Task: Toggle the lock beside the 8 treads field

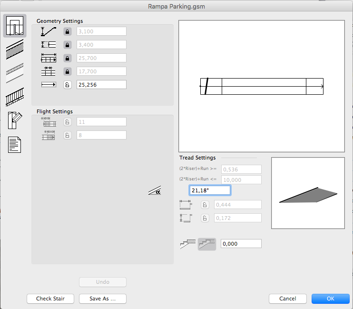Action: pos(67,135)
